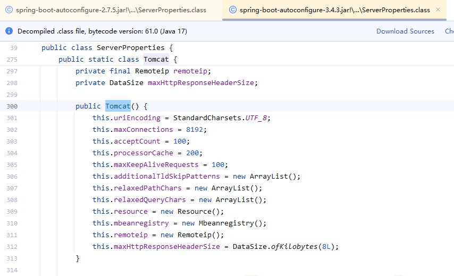Click the highlighted Tomcat constructor name

click(118, 106)
